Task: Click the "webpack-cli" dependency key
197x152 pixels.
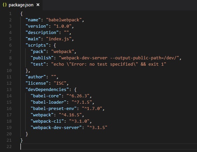Action: click(x=47, y=121)
